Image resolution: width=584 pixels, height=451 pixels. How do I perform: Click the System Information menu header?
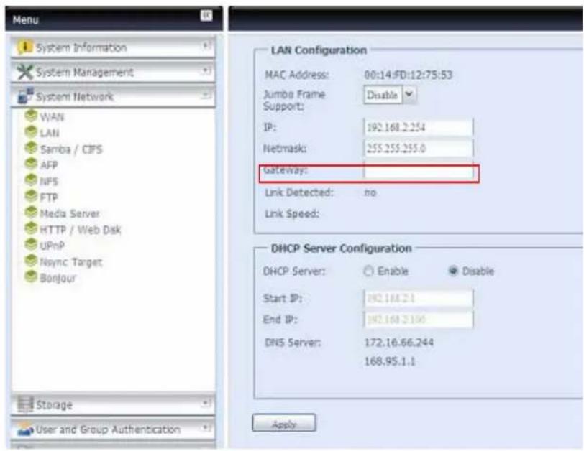click(113, 47)
